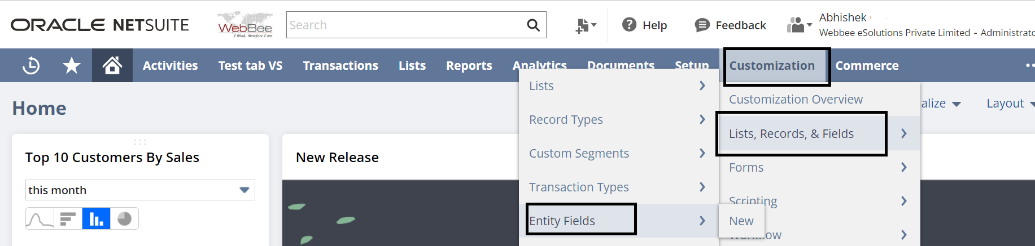Click the Help question mark icon
The image size is (1035, 246).
(629, 25)
